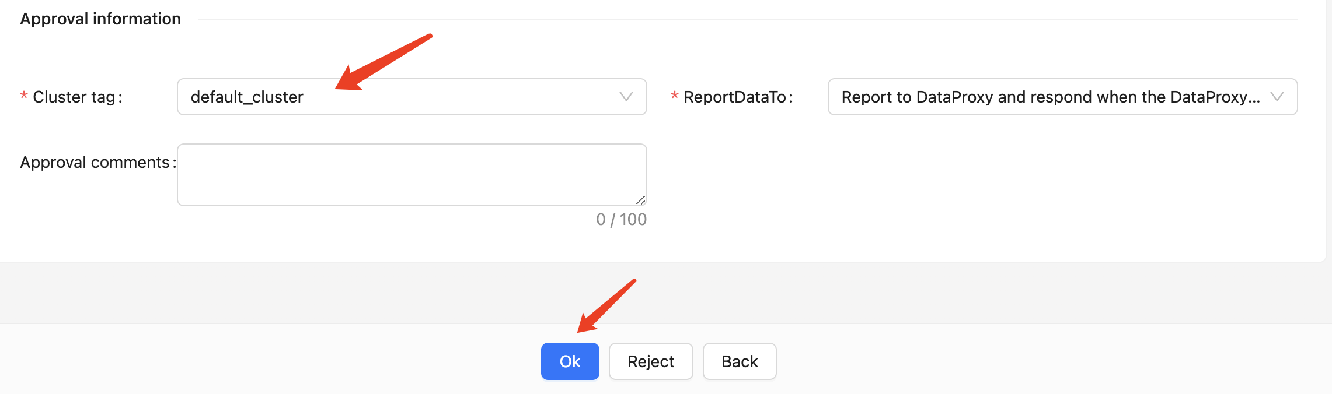Screen dimensions: 1332x394
Task: Click the Approval information heading
Action: (100, 19)
